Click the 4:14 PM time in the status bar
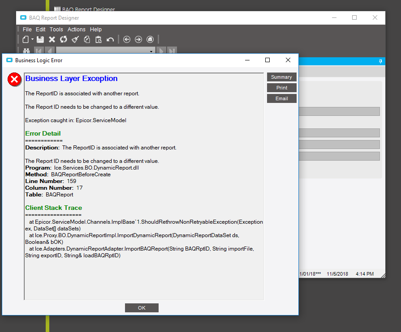 [365, 274]
